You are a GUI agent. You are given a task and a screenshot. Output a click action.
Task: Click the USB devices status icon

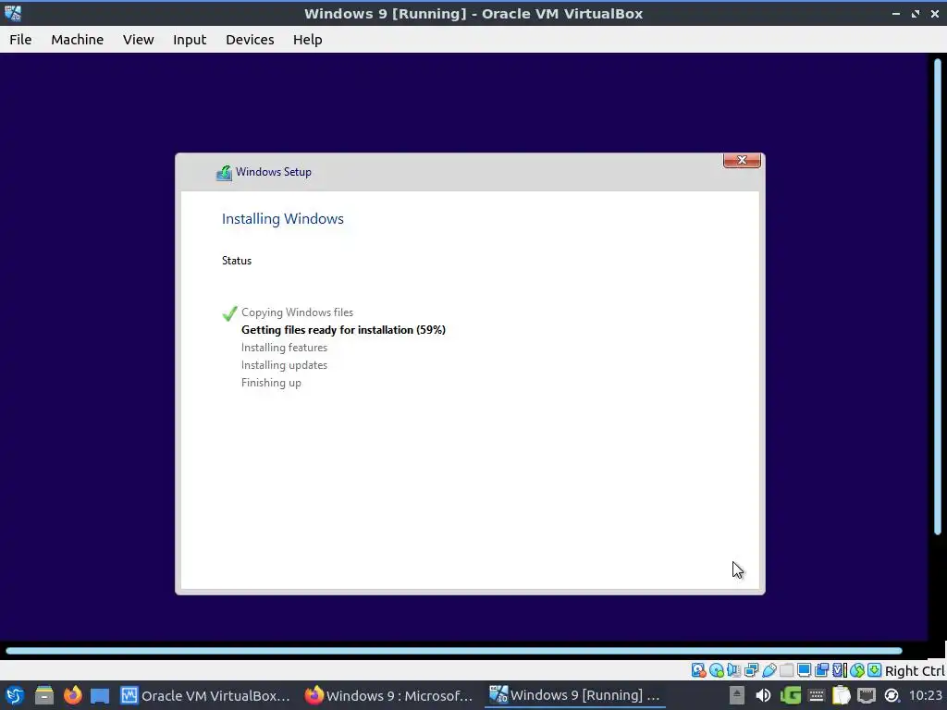(x=769, y=670)
